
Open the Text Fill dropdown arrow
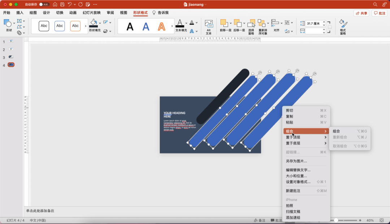tap(186, 23)
